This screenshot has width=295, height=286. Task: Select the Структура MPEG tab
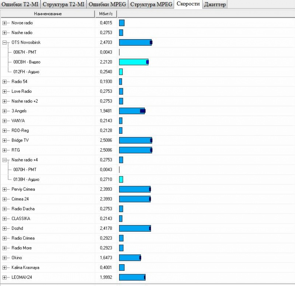tap(151, 4)
